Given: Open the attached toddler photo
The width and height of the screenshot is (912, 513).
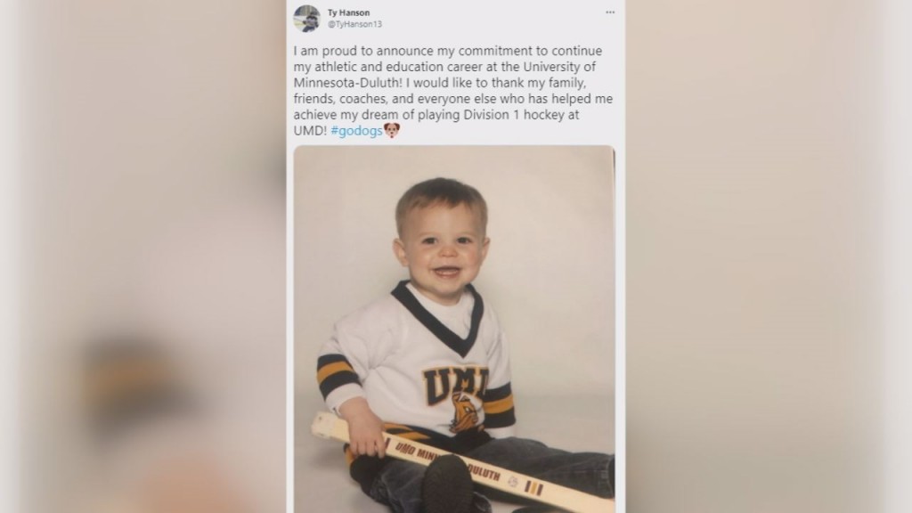Looking at the screenshot, I should click(x=453, y=329).
